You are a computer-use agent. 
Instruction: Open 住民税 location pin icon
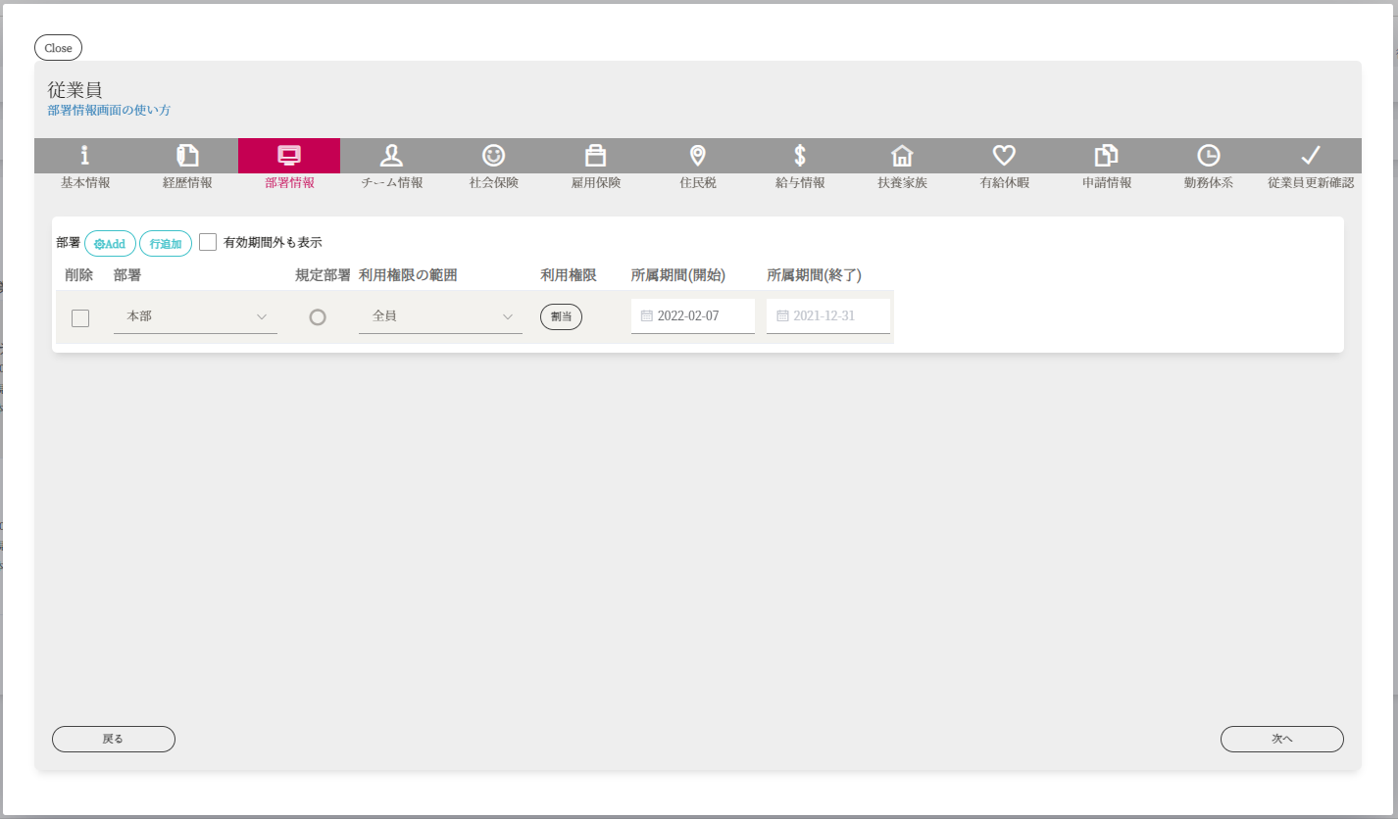(698, 155)
